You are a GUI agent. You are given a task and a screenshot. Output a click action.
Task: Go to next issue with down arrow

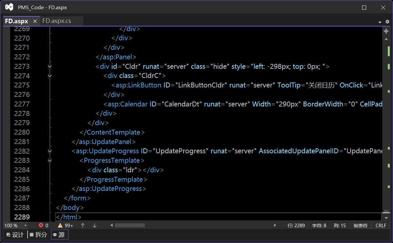pyautogui.click(x=95, y=225)
